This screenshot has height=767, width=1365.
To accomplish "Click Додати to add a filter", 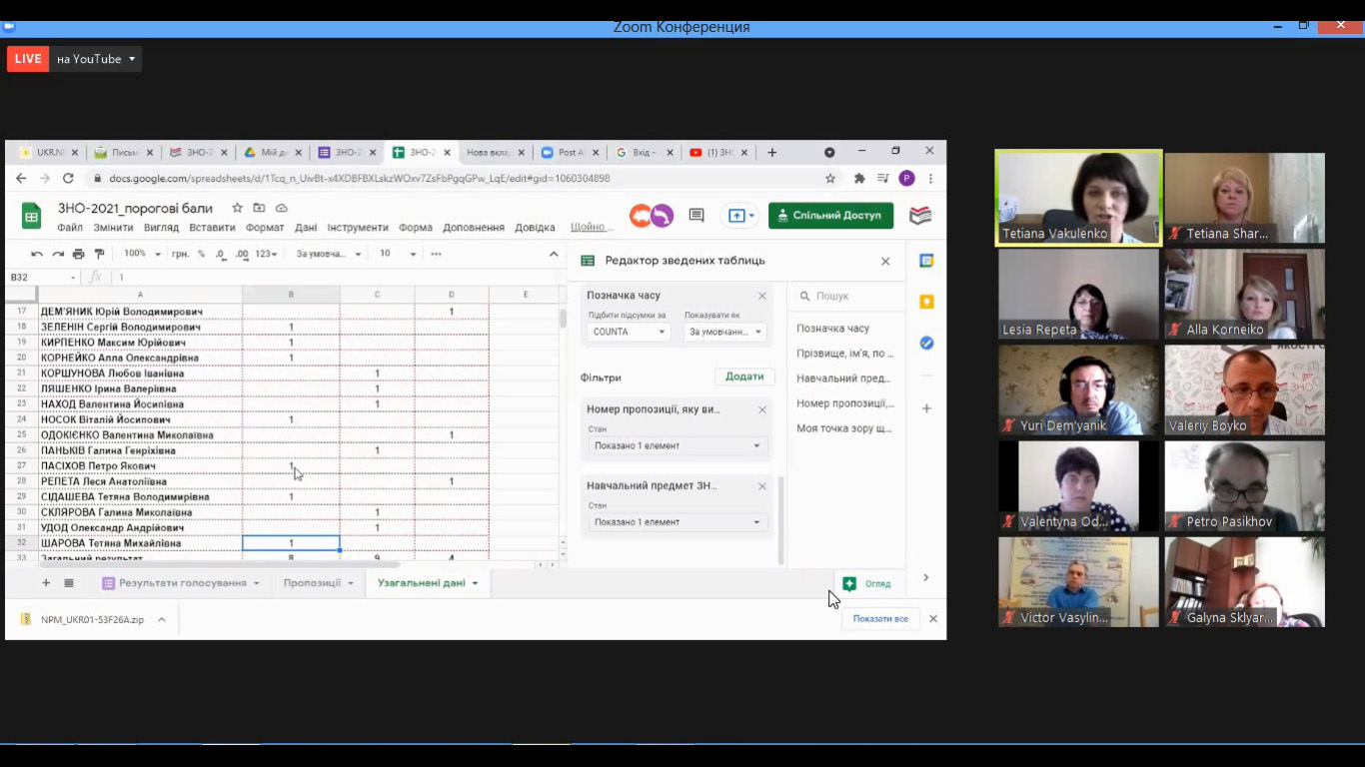I will point(744,377).
